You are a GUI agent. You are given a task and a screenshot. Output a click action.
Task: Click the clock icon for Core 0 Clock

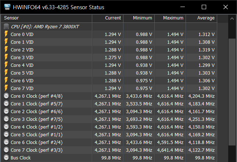click(6, 96)
